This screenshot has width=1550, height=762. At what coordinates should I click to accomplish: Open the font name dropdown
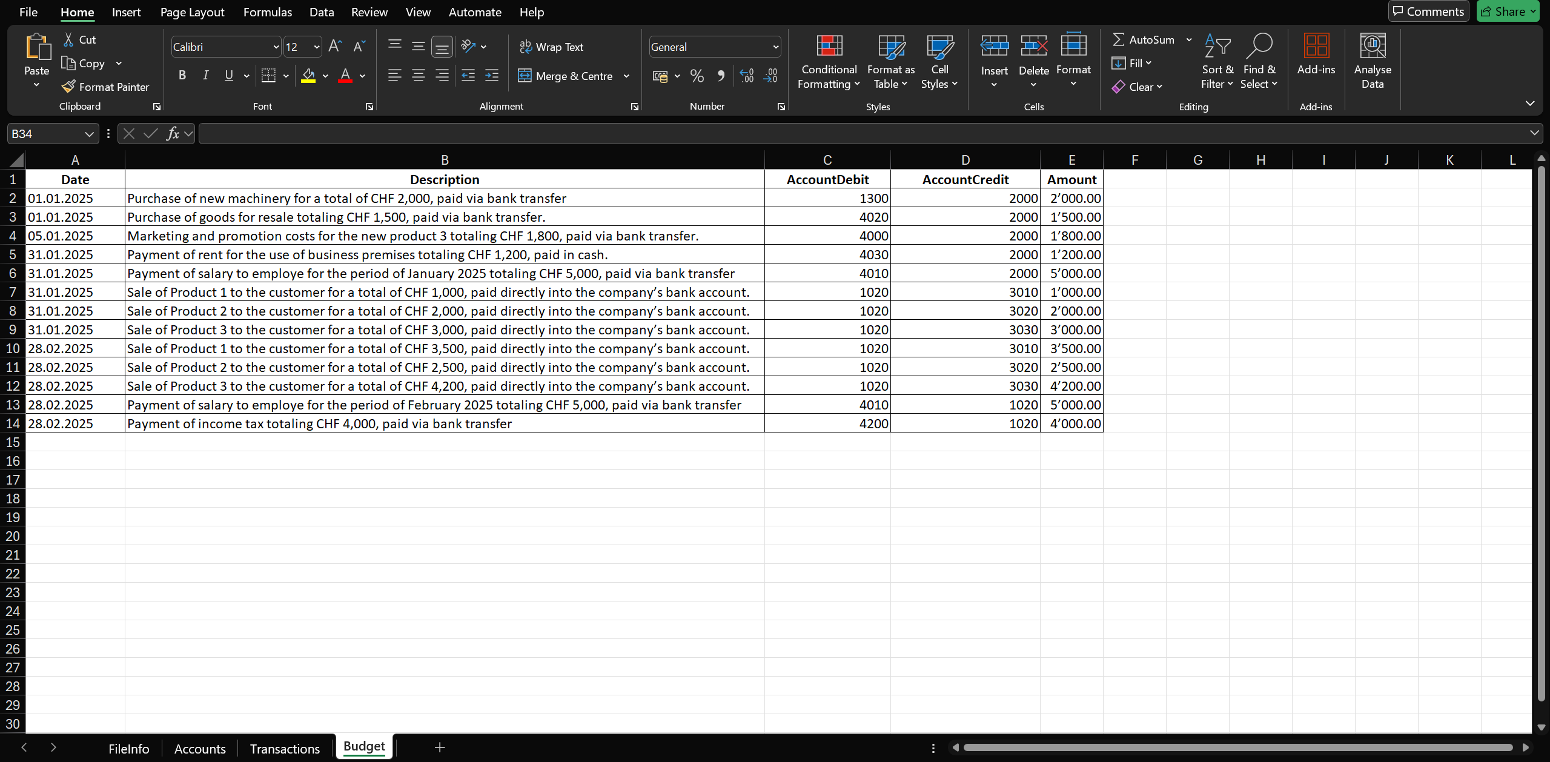tap(276, 47)
